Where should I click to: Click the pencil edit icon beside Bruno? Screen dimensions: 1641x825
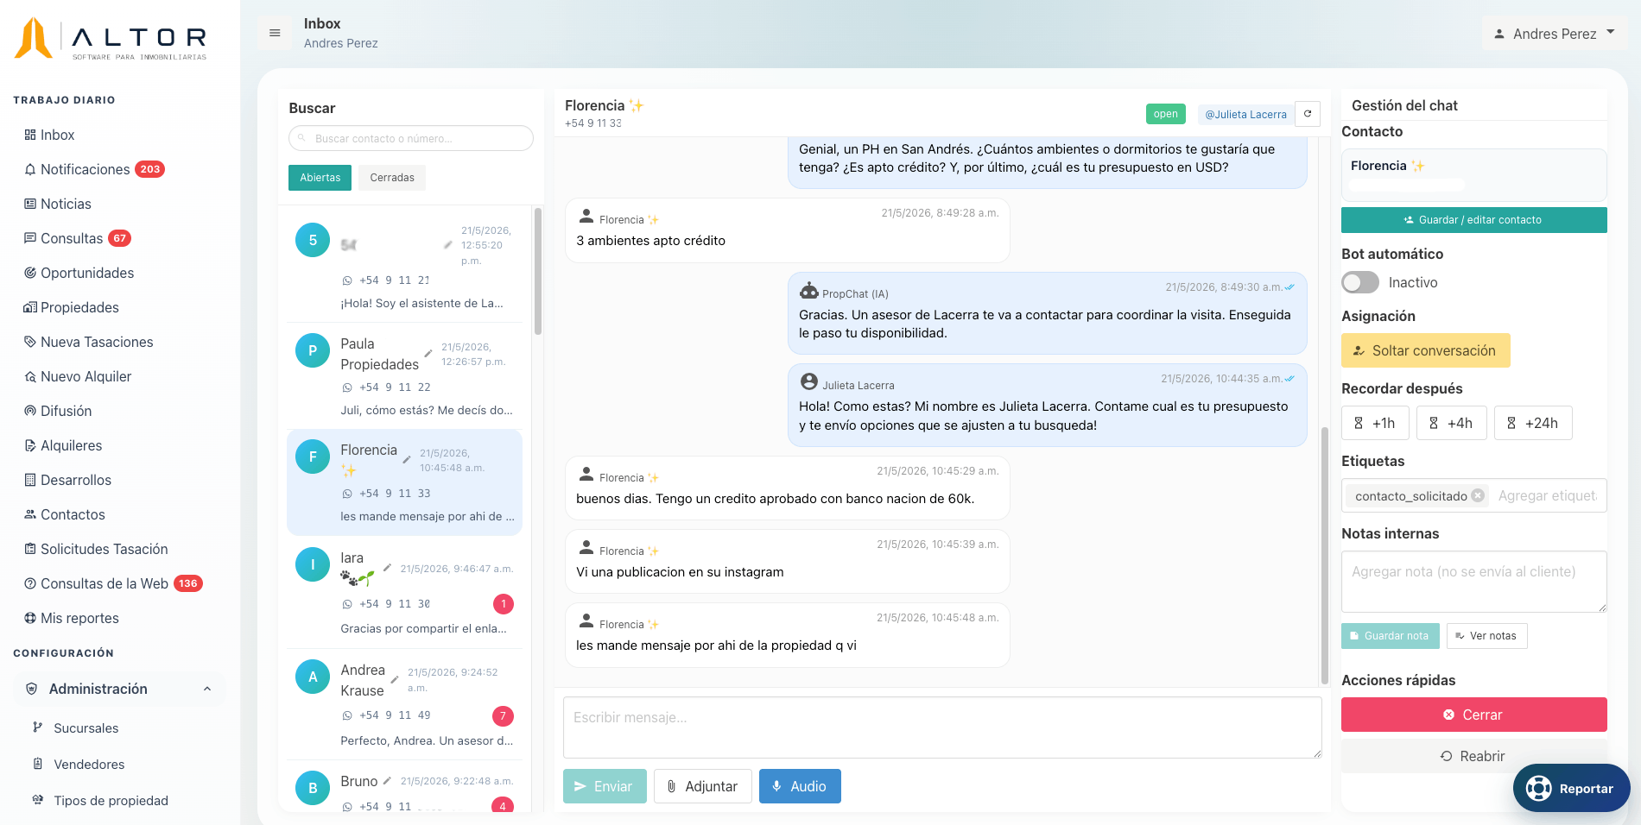(x=387, y=781)
